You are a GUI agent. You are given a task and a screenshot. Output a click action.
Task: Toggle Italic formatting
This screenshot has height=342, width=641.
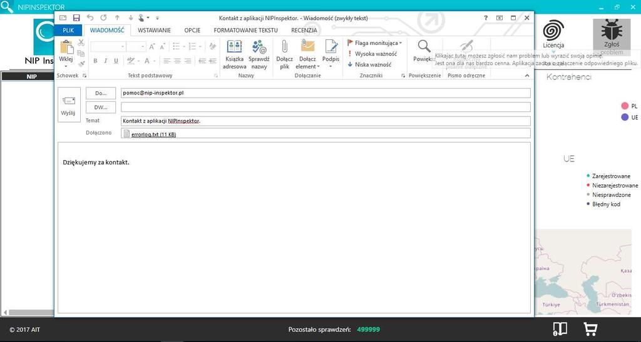[105, 61]
